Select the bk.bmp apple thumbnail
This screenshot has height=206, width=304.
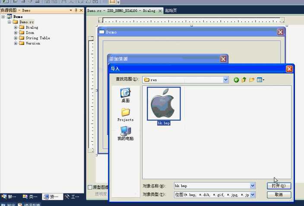click(x=164, y=104)
